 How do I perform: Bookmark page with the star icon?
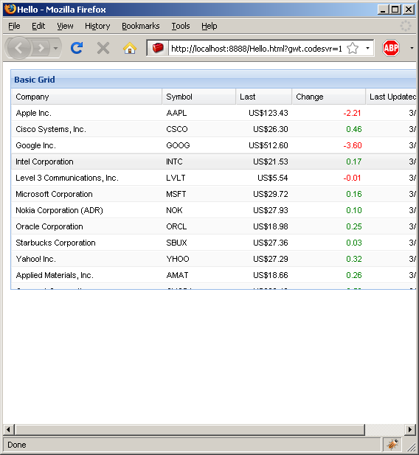(x=353, y=48)
